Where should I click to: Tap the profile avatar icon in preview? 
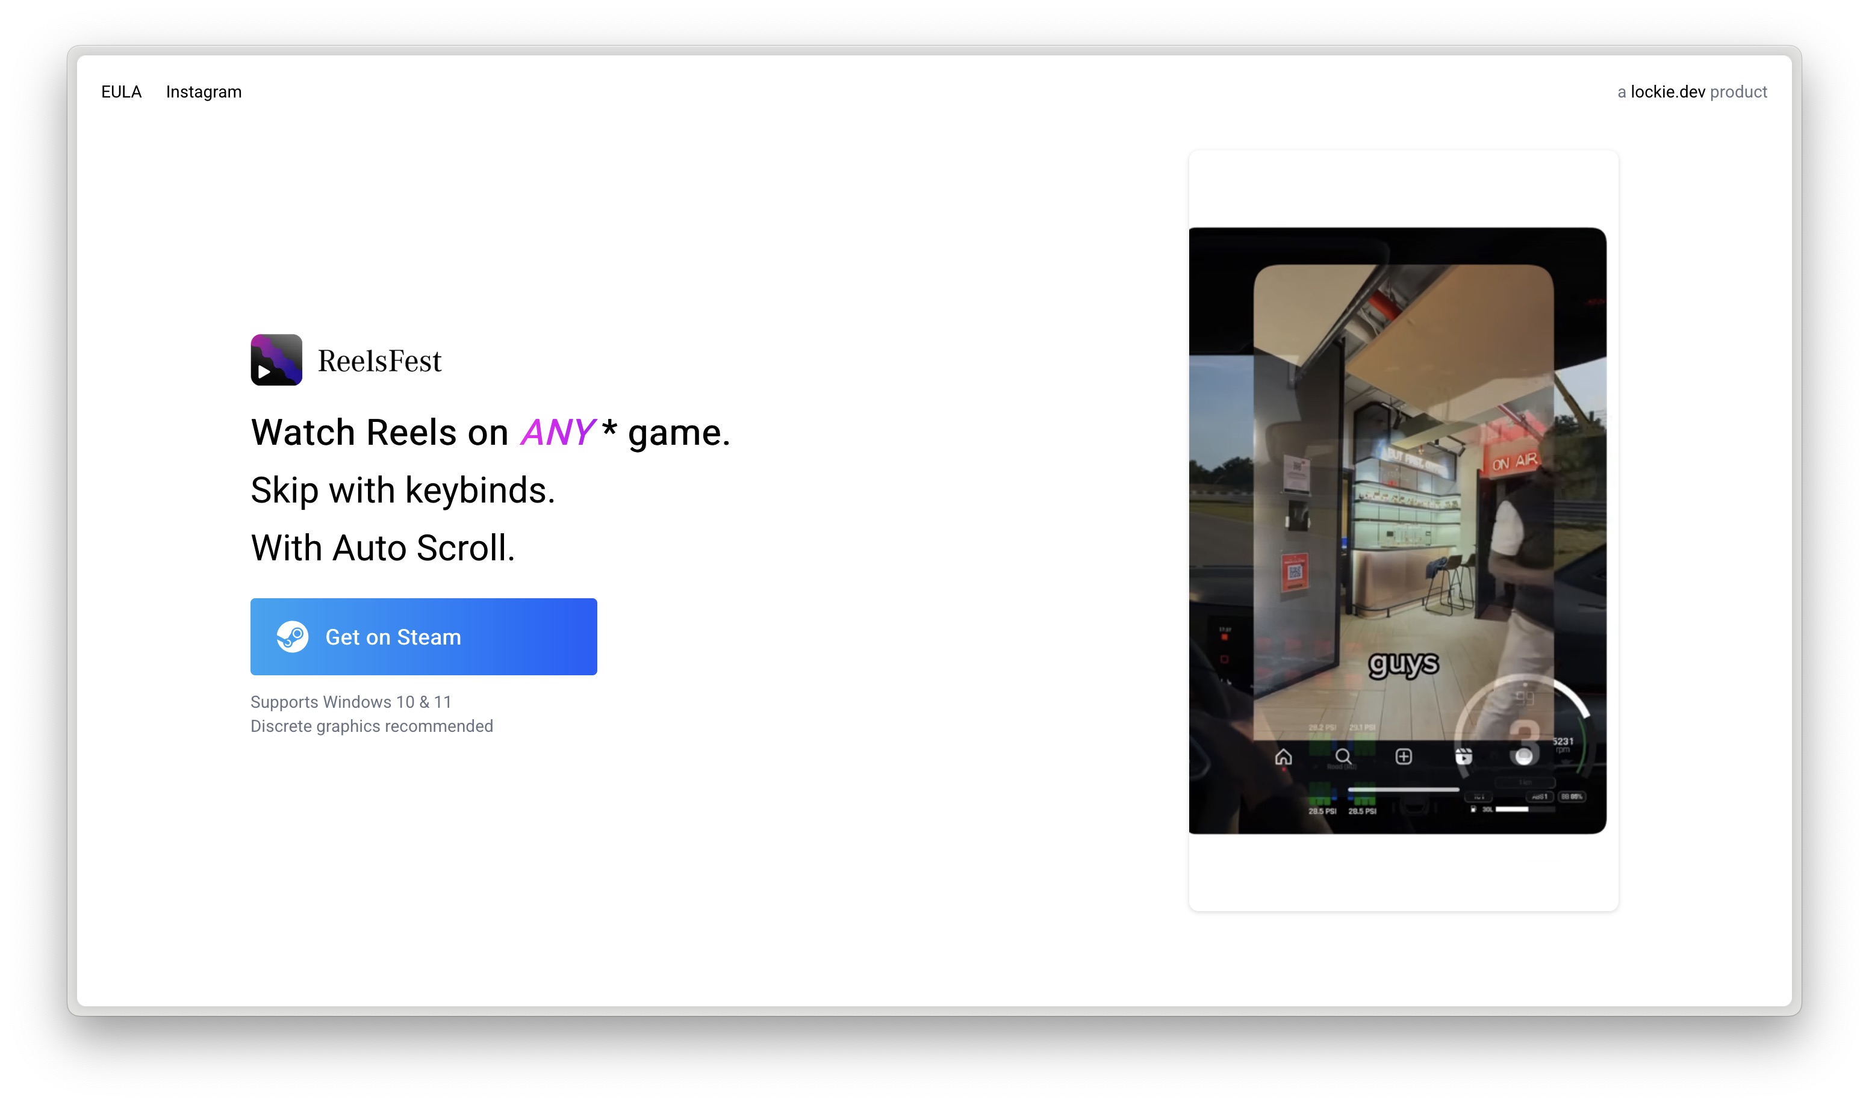[1524, 757]
